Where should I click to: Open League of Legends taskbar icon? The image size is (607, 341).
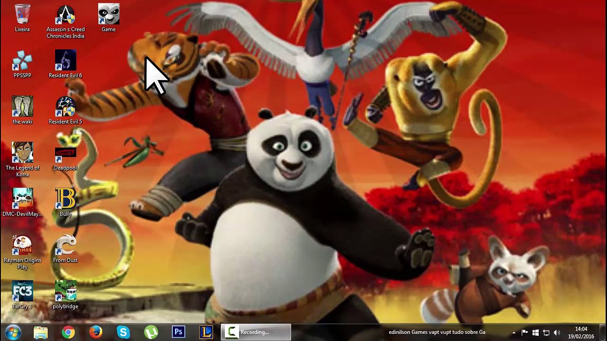coord(206,332)
